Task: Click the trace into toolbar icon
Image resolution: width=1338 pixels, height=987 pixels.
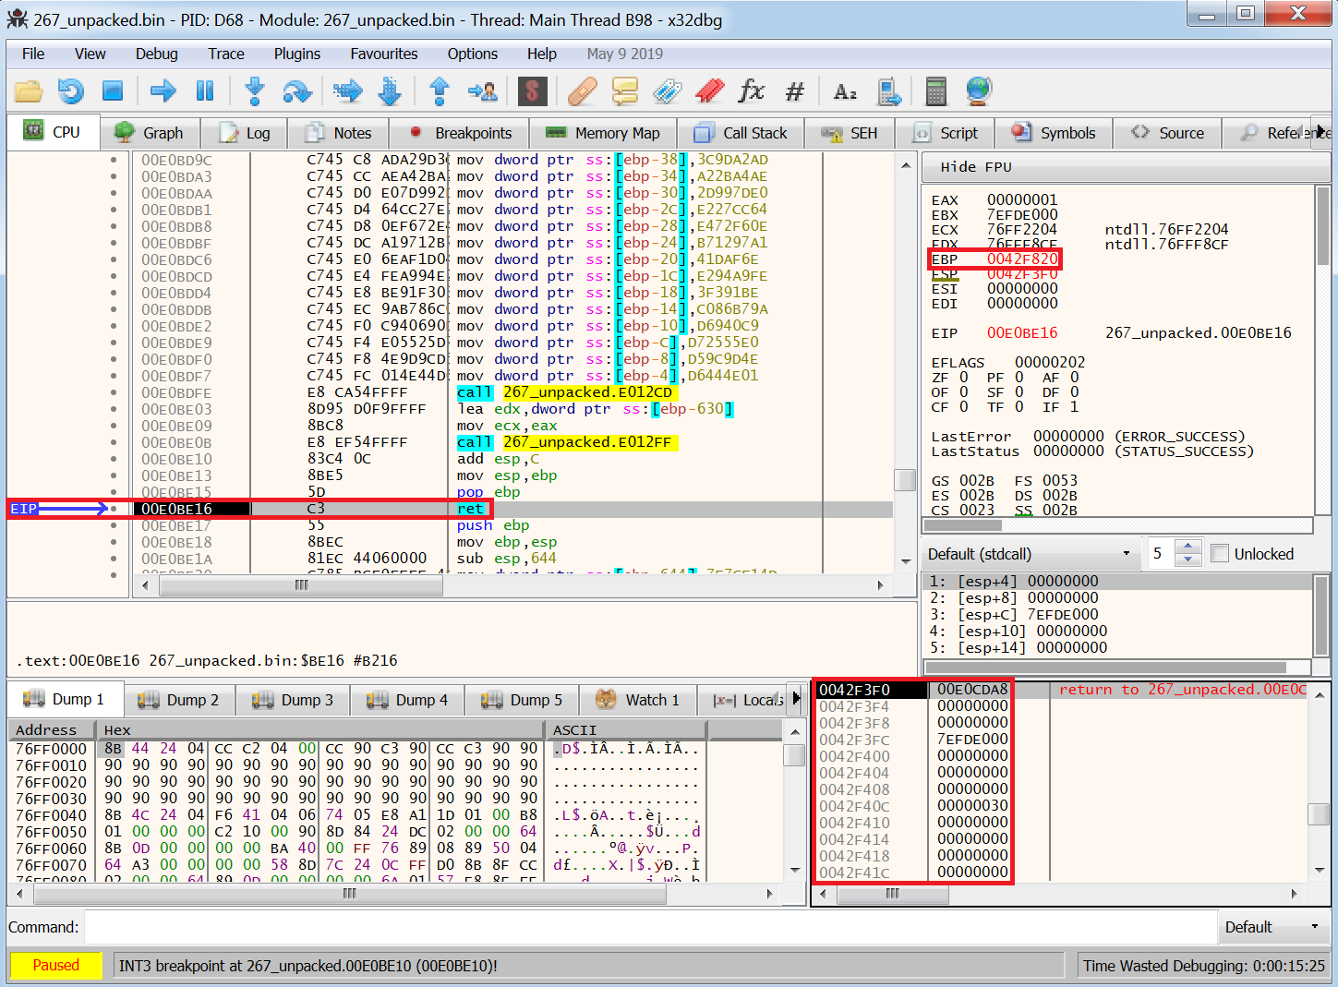Action: click(348, 90)
